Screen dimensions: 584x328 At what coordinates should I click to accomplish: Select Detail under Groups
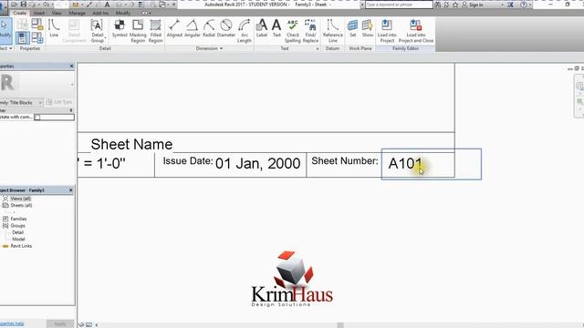coord(17,232)
